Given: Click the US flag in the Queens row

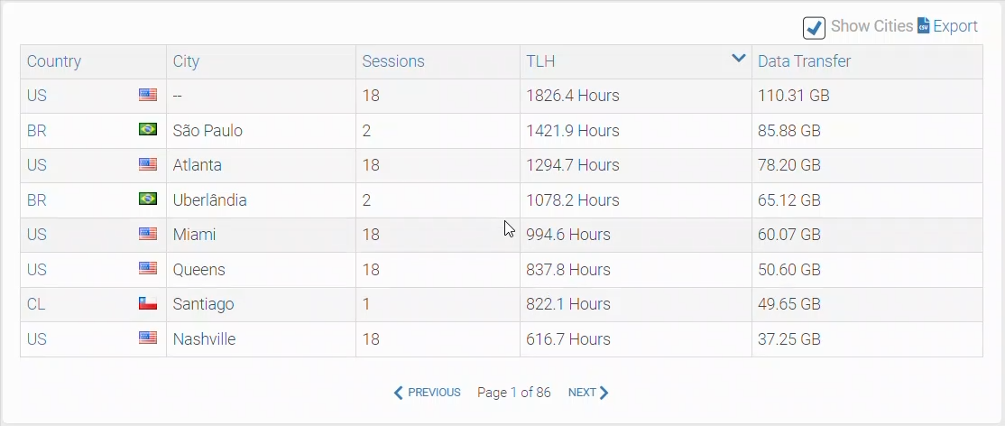Looking at the screenshot, I should click(148, 269).
